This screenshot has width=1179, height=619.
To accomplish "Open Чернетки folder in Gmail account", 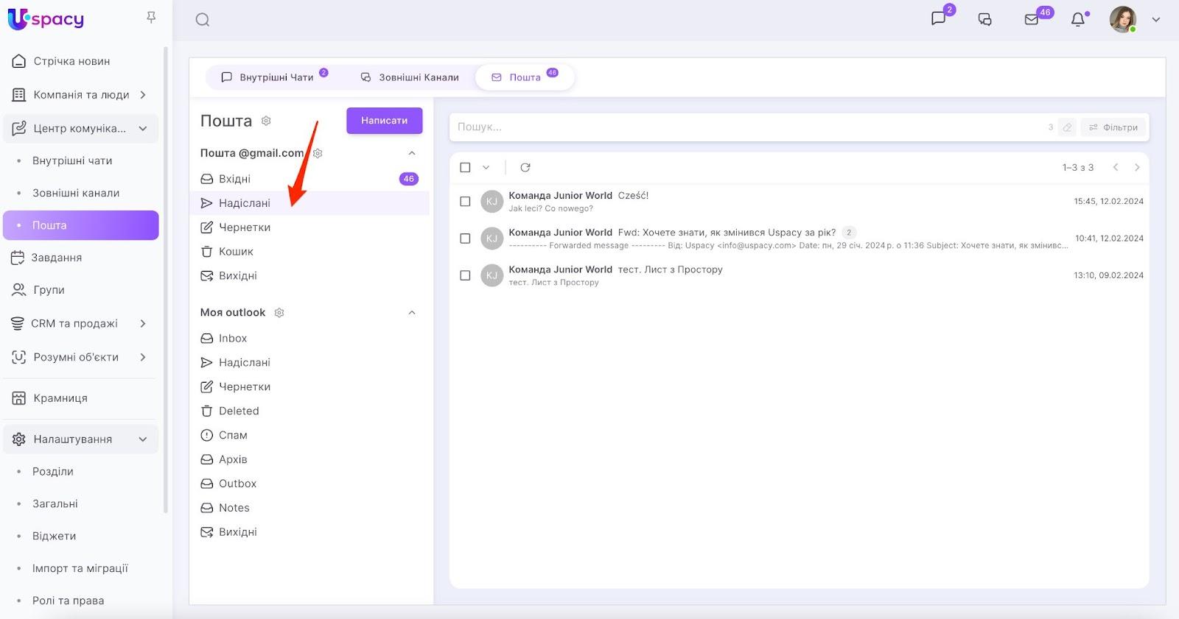I will click(x=309, y=227).
